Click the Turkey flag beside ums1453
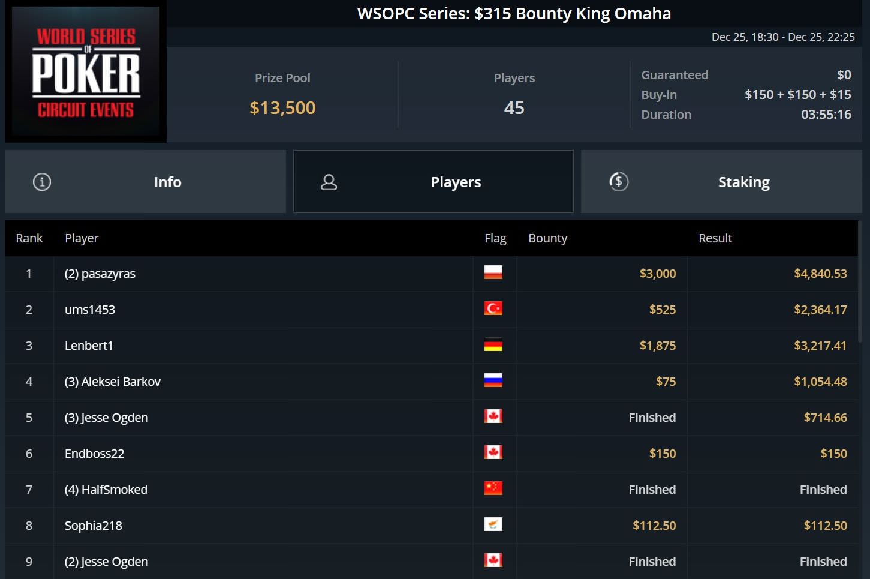 (x=493, y=309)
